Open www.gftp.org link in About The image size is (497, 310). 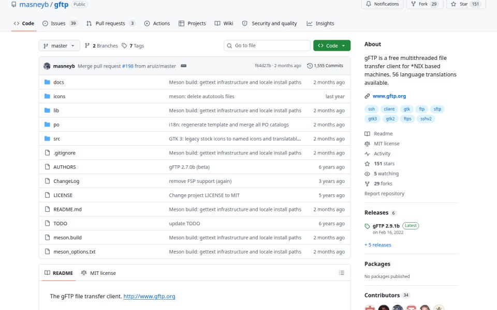tap(389, 96)
